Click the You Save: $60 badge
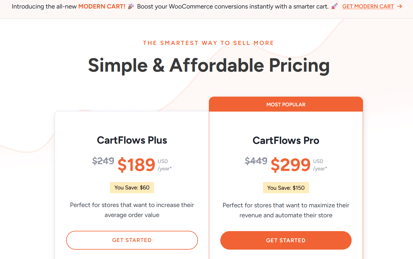 pos(132,188)
